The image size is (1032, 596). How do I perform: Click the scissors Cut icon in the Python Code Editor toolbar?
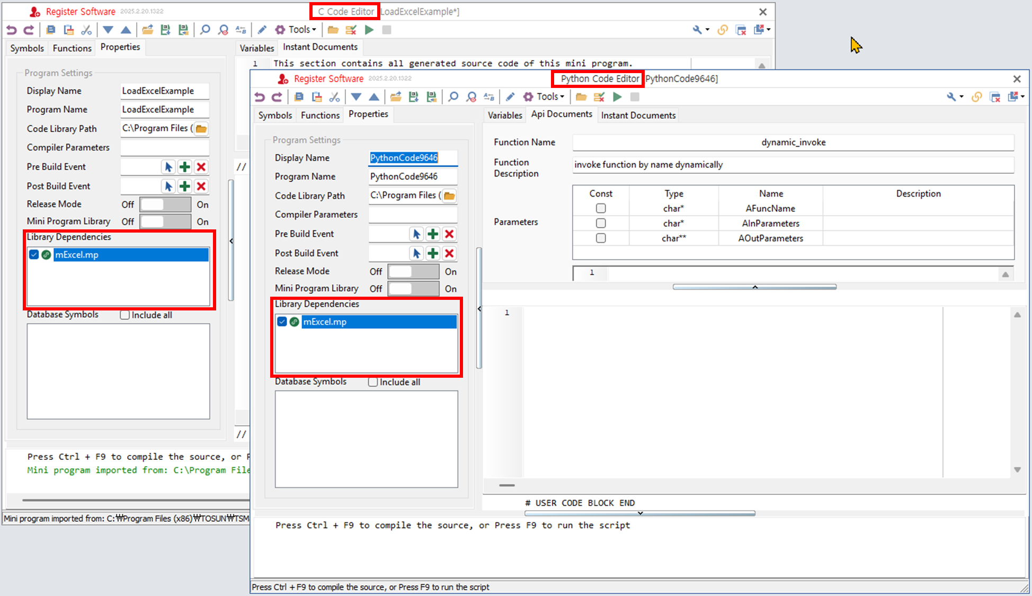click(334, 97)
